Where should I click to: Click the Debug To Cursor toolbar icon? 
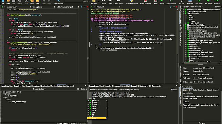(x=171, y=1)
